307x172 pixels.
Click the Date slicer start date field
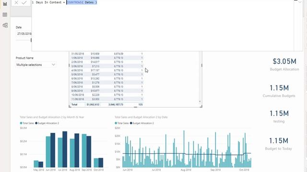click(x=24, y=33)
